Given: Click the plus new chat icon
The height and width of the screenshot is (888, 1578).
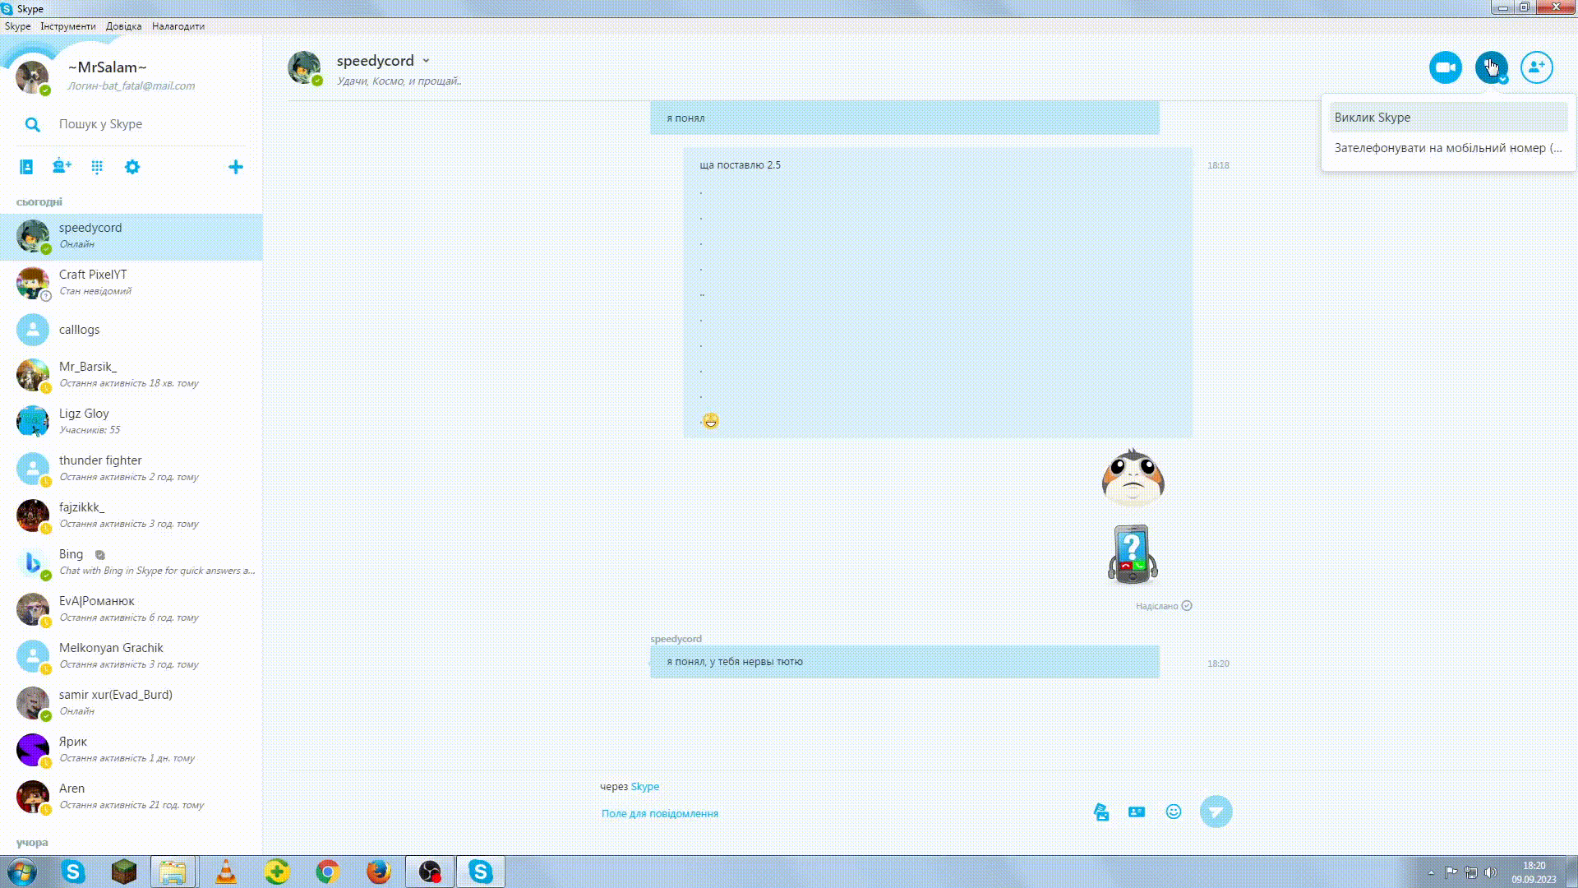Looking at the screenshot, I should click(236, 167).
